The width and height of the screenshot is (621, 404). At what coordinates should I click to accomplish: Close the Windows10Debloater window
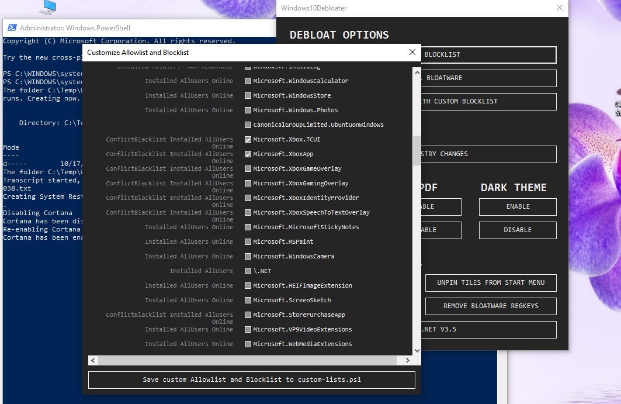tap(560, 8)
